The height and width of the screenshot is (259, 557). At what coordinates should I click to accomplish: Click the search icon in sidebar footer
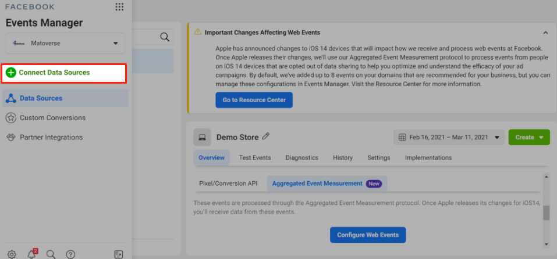point(51,254)
